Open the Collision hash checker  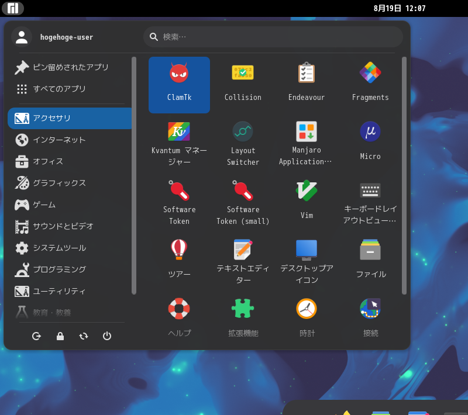click(x=243, y=85)
